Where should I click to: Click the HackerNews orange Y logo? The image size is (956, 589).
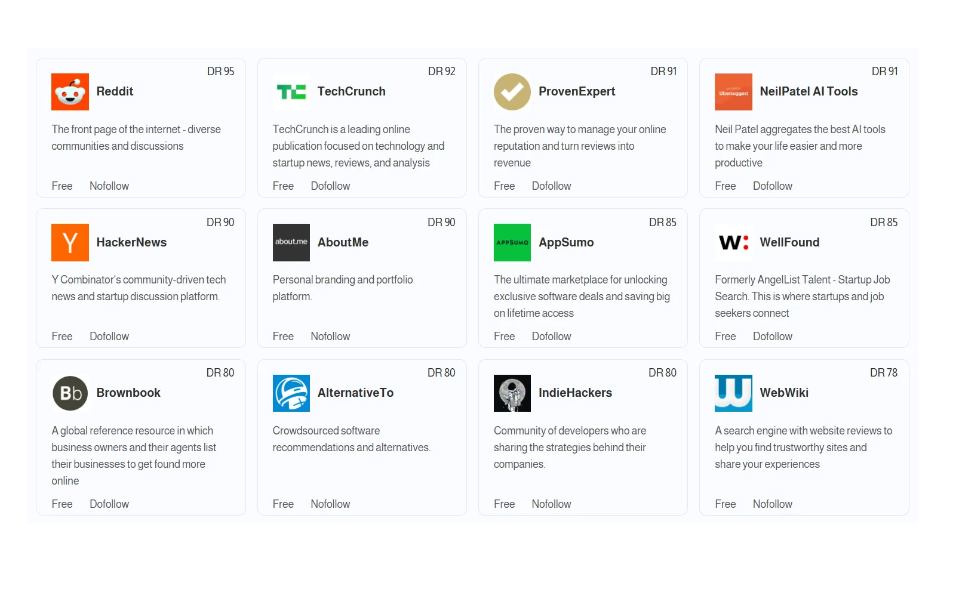(70, 242)
